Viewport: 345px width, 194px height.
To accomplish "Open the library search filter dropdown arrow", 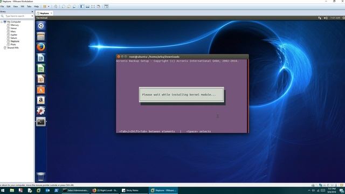I will (x=32, y=16).
